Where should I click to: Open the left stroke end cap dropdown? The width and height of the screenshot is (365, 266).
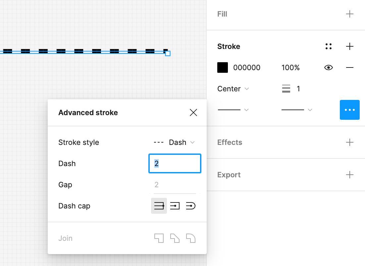(x=233, y=110)
